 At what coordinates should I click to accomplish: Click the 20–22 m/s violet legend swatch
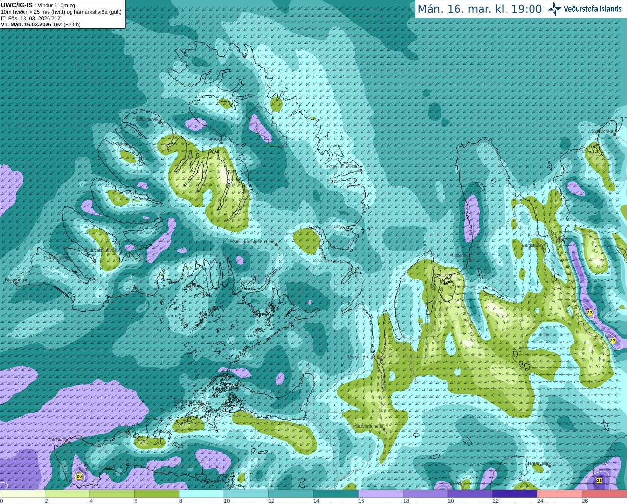click(x=470, y=494)
